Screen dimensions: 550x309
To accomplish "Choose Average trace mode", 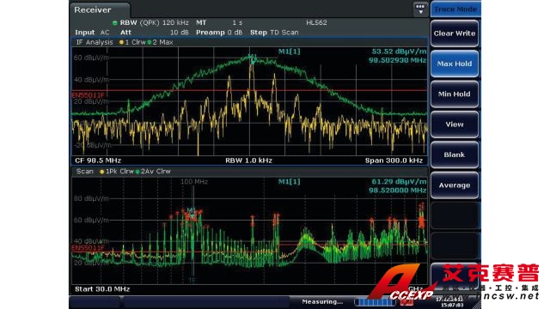I will [x=455, y=185].
